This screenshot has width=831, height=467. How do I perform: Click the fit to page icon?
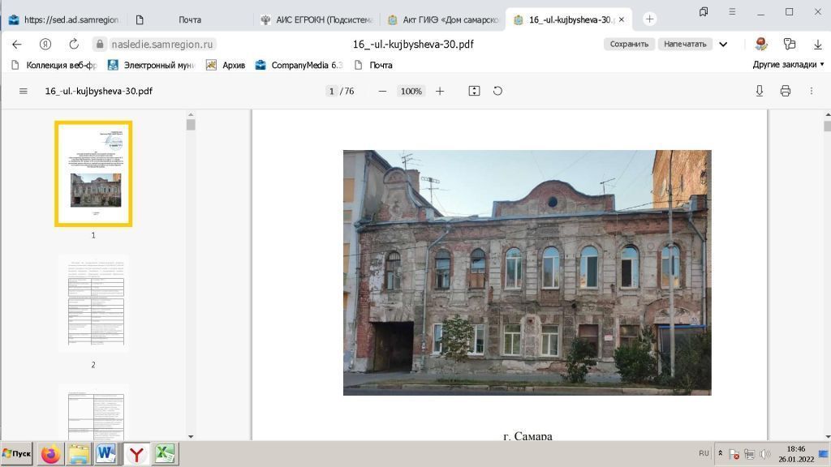[x=475, y=92]
